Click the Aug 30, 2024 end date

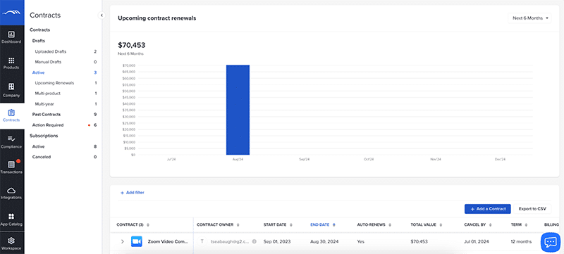click(324, 241)
